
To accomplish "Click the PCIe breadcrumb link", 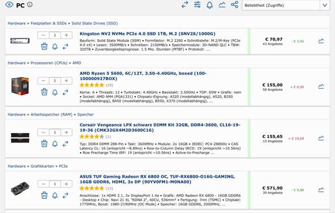I will (x=63, y=166).
